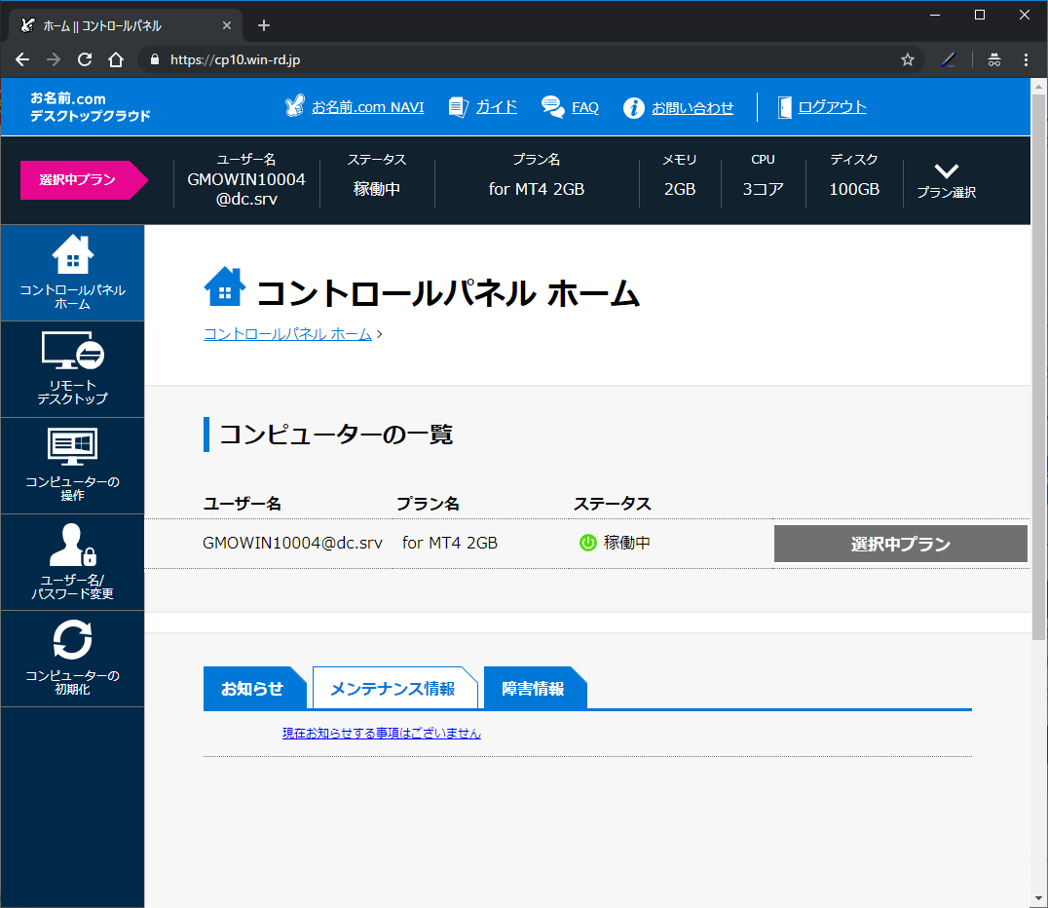Viewport: 1048px width, 908px height.
Task: Click the ログアウト door icon
Action: tap(785, 107)
